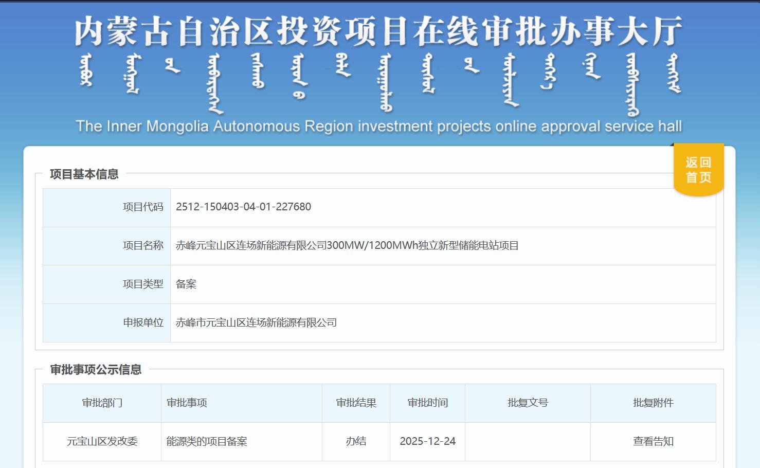Click the 项目代码 row label
Screen dimensions: 760x468
(143, 207)
